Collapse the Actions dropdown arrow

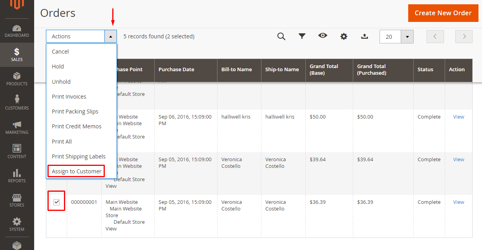coord(111,36)
